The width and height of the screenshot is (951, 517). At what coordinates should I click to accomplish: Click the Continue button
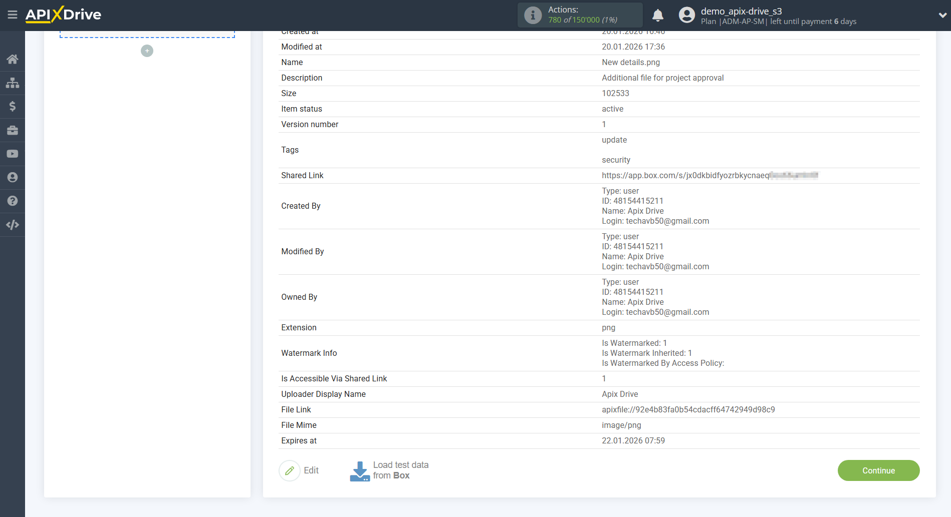point(878,470)
